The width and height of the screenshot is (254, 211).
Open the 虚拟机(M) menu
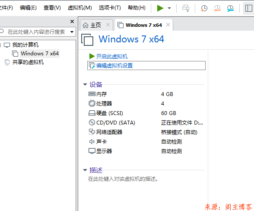click(79, 8)
